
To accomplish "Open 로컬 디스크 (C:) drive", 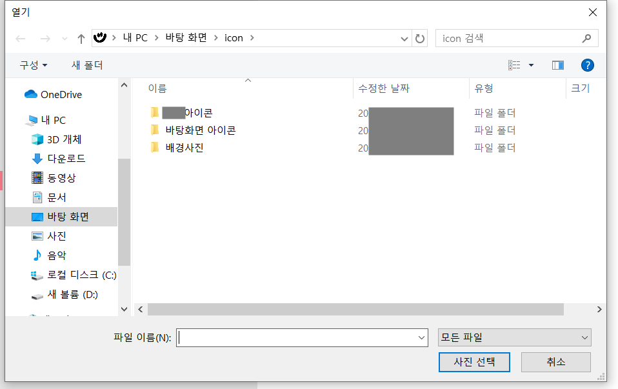I will (x=81, y=275).
